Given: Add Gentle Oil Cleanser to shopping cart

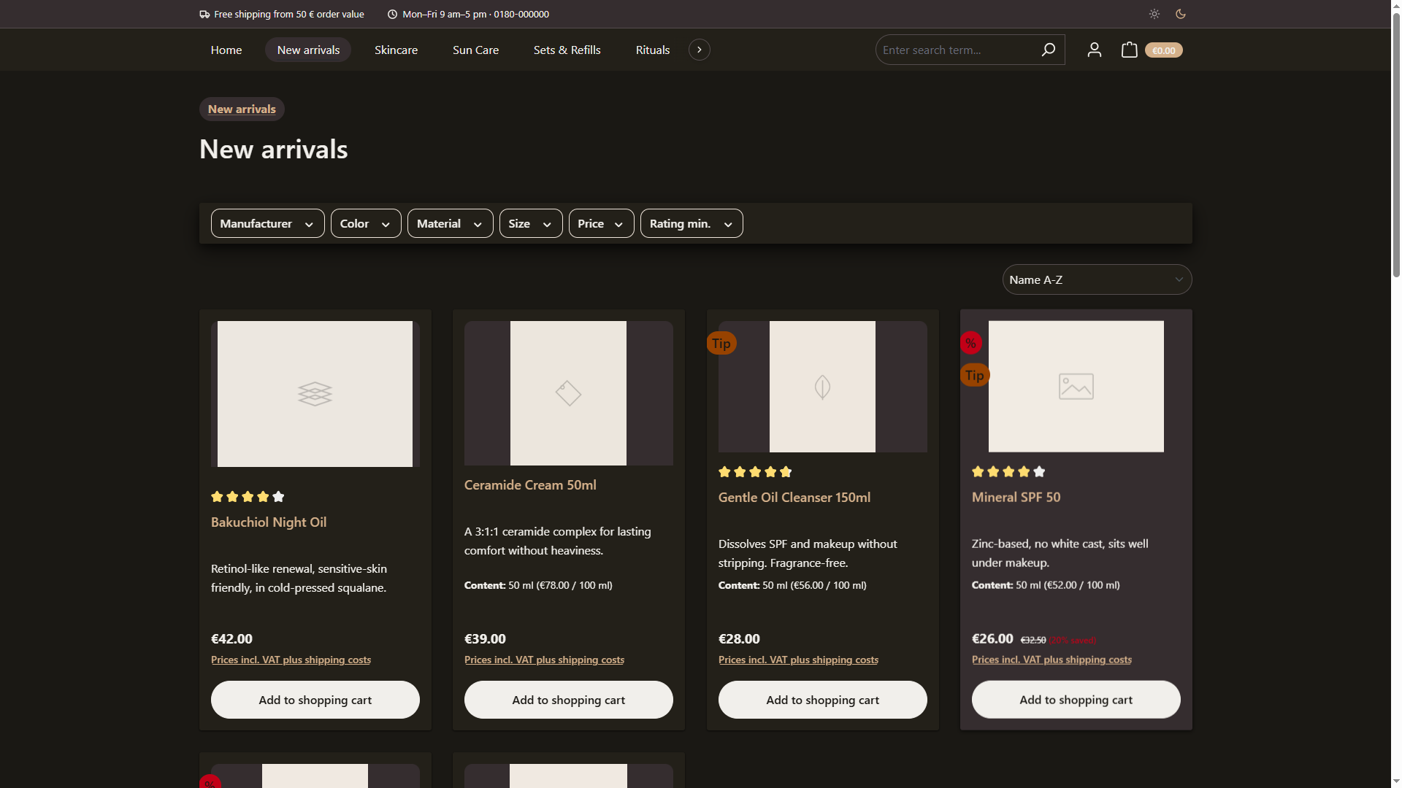Looking at the screenshot, I should [823, 700].
